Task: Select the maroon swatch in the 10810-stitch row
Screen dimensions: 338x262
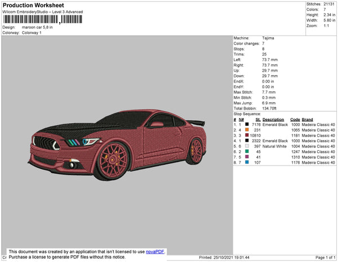Action: tap(247, 135)
